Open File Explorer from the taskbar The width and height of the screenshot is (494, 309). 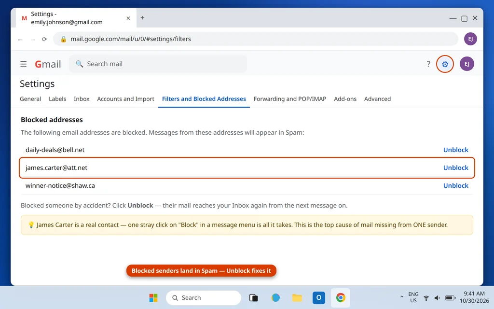(x=297, y=297)
